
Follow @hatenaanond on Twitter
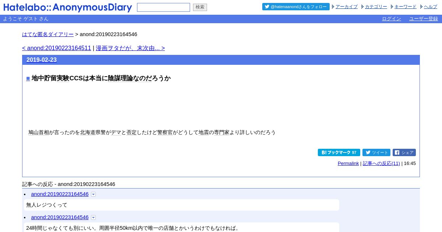pyautogui.click(x=296, y=7)
